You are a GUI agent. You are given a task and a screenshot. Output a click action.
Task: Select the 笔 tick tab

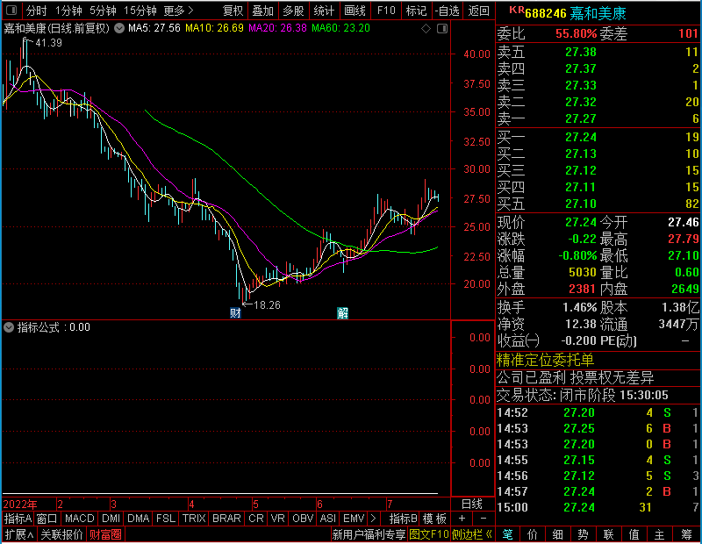pyautogui.click(x=507, y=534)
